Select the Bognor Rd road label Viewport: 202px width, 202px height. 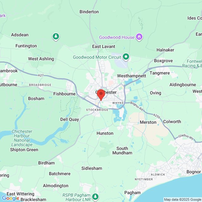(x=137, y=106)
